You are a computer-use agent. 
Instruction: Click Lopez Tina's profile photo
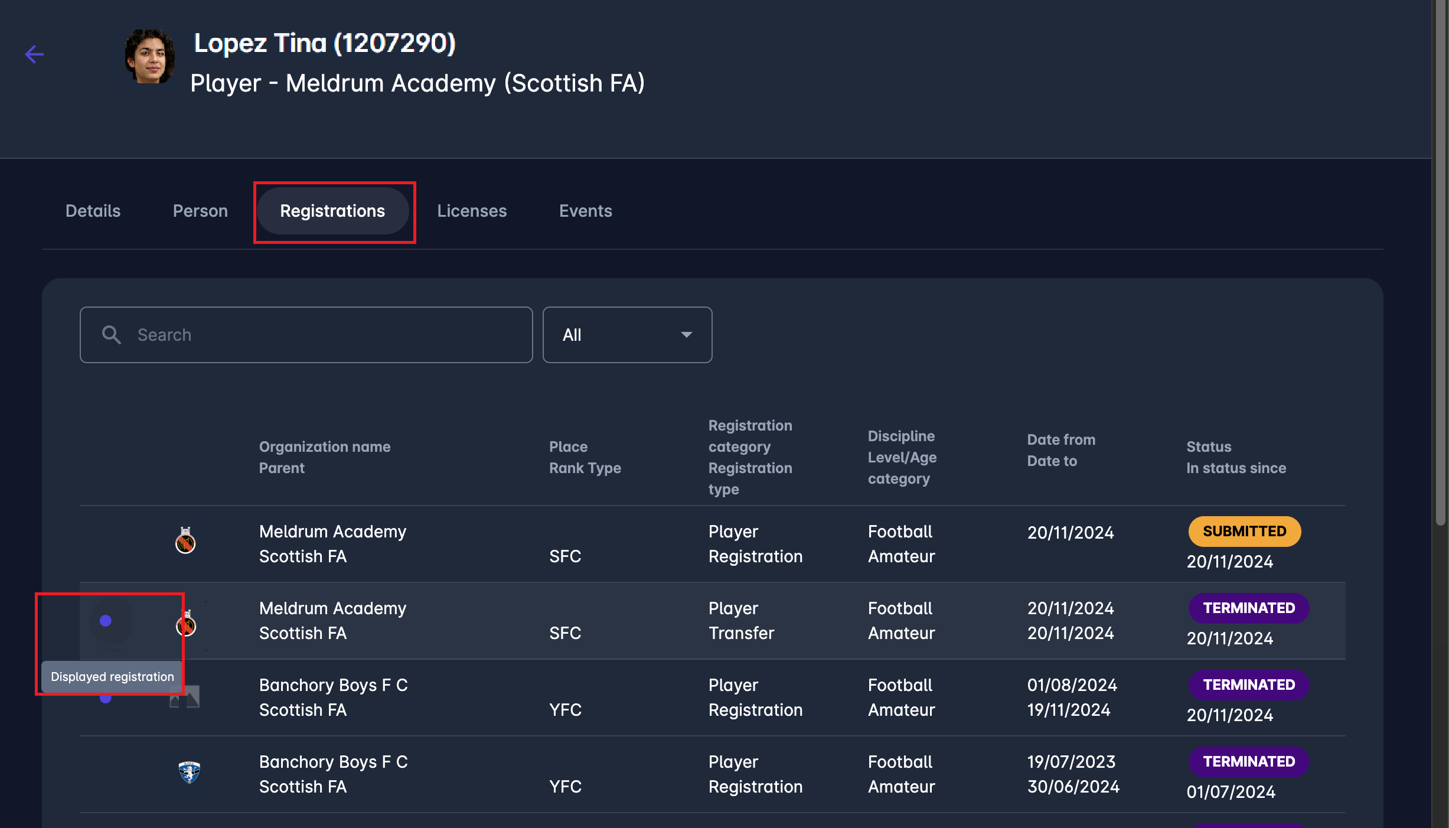pyautogui.click(x=150, y=57)
